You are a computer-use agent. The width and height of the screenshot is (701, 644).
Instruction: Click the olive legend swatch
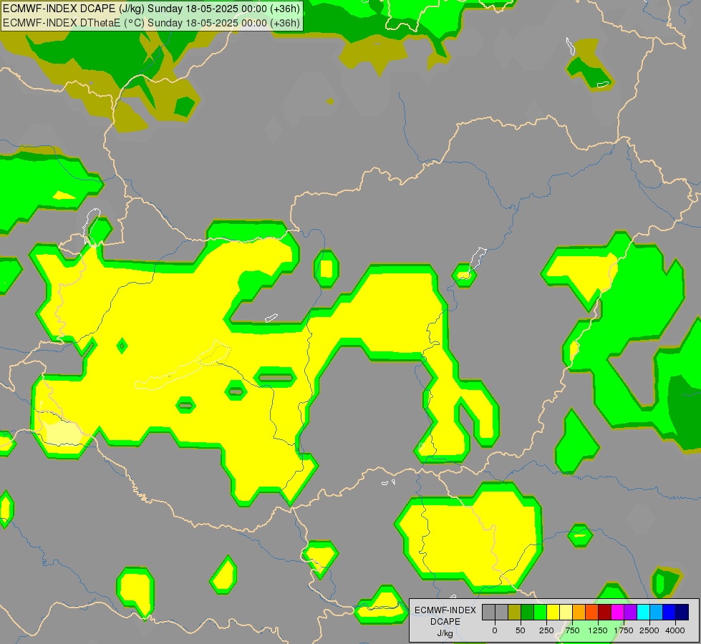515,612
